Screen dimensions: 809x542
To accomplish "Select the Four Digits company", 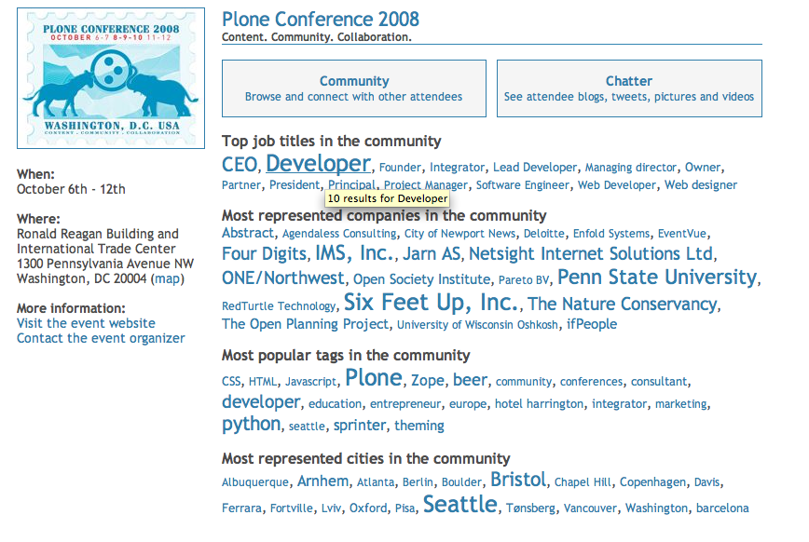I will pyautogui.click(x=264, y=253).
